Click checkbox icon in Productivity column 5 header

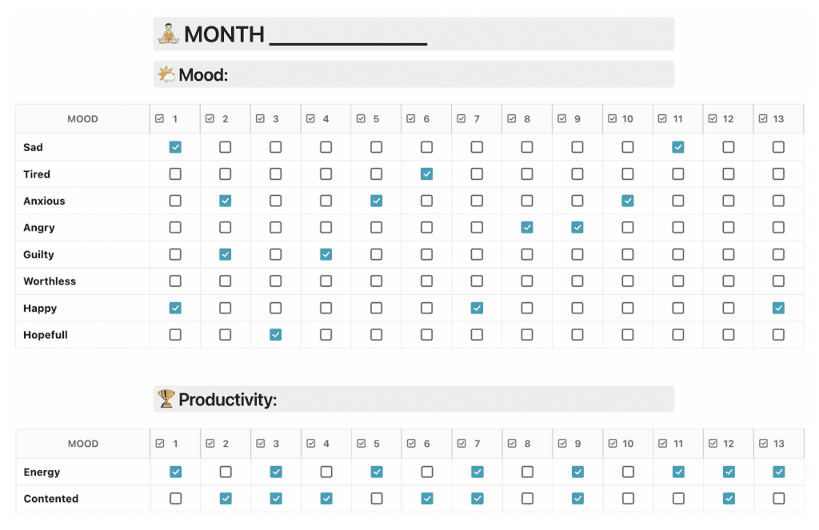point(362,444)
